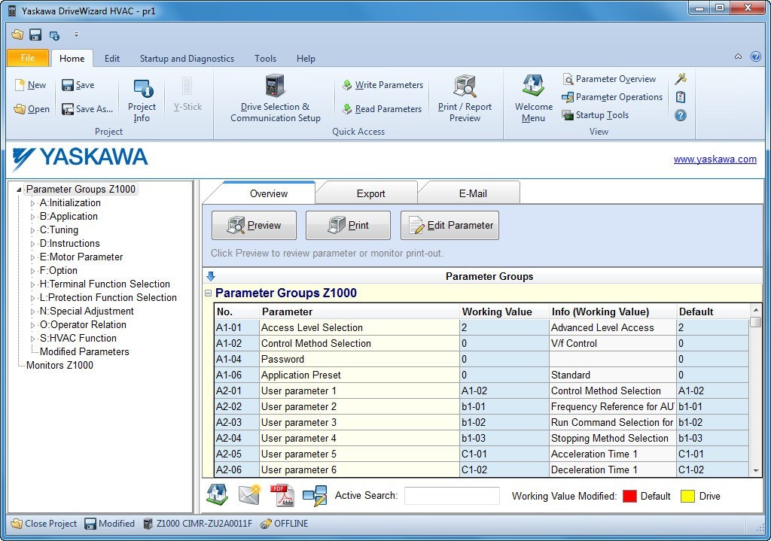Image resolution: width=771 pixels, height=541 pixels.
Task: Click the blue down arrow beside Parameter Groups header
Action: point(211,276)
